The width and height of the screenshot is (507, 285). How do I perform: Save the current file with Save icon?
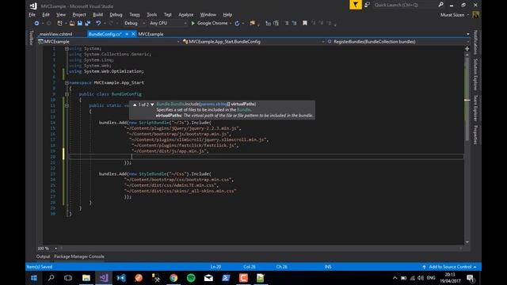(80, 23)
